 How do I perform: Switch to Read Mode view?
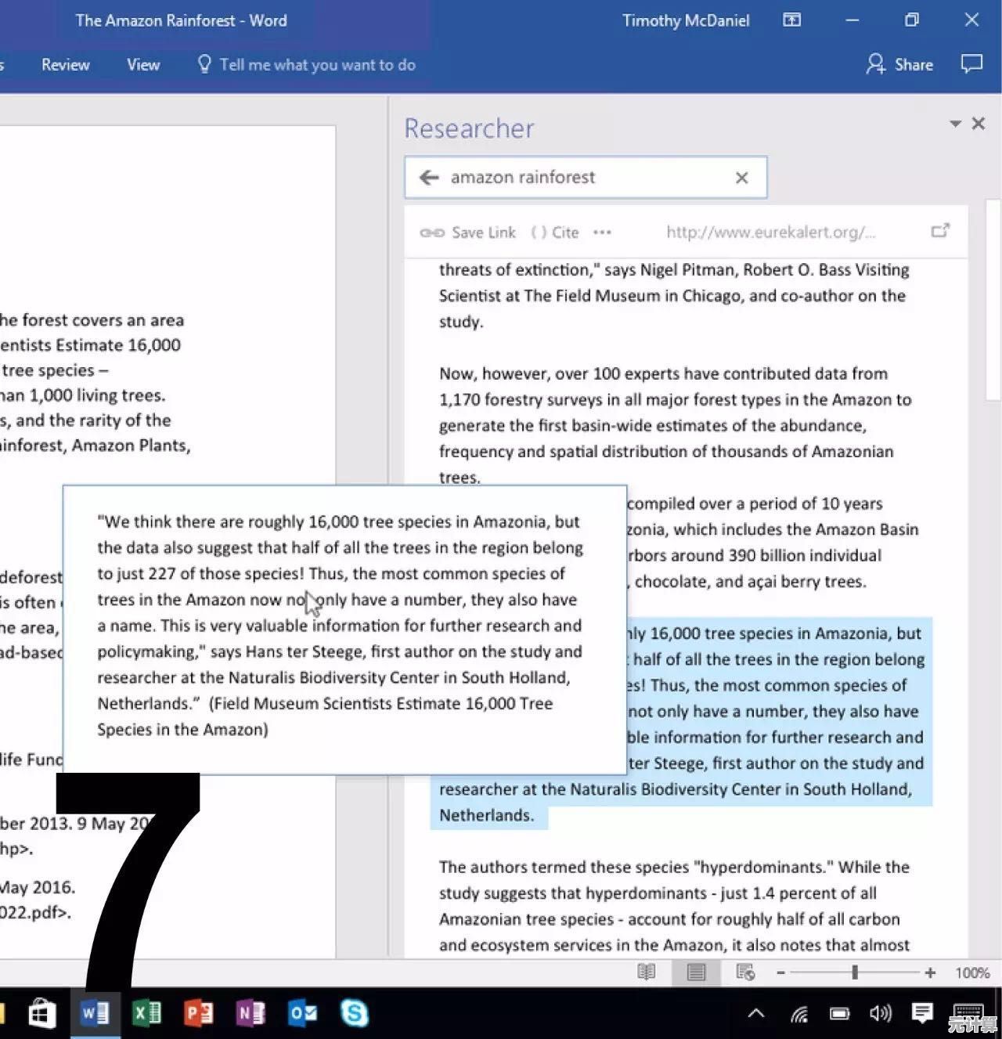[x=646, y=972]
